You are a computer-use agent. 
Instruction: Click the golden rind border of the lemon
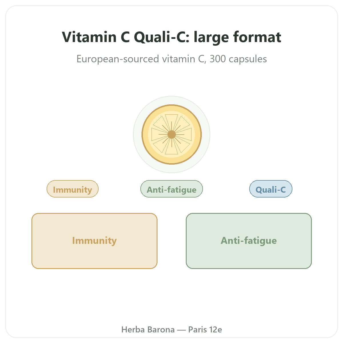tap(172, 106)
